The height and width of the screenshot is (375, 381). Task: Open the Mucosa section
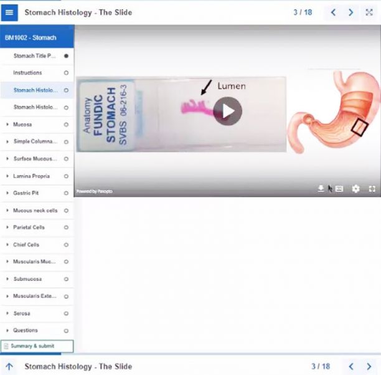click(x=37, y=125)
